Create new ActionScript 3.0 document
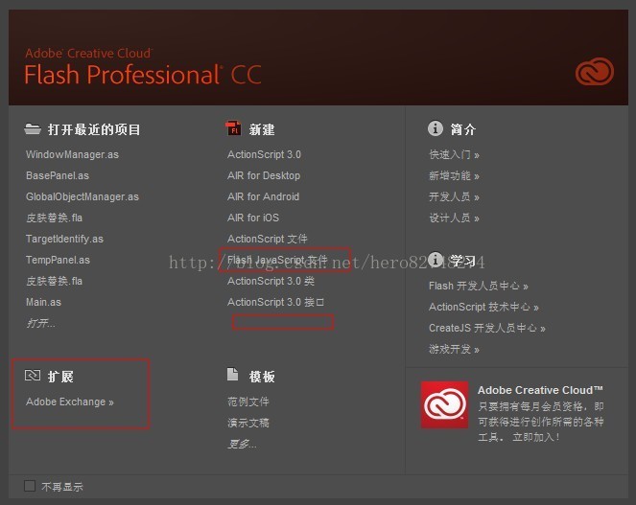 coord(264,154)
